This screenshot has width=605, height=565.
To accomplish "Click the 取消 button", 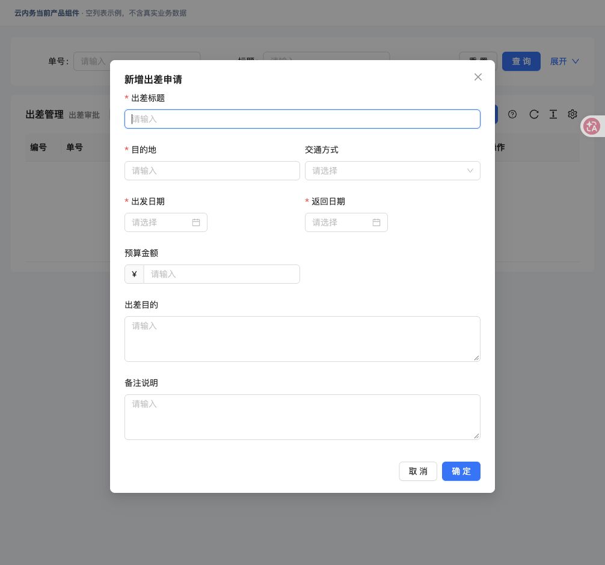I will (418, 471).
